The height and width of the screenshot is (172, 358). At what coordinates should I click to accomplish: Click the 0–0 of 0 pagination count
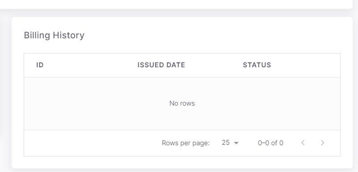click(x=270, y=143)
